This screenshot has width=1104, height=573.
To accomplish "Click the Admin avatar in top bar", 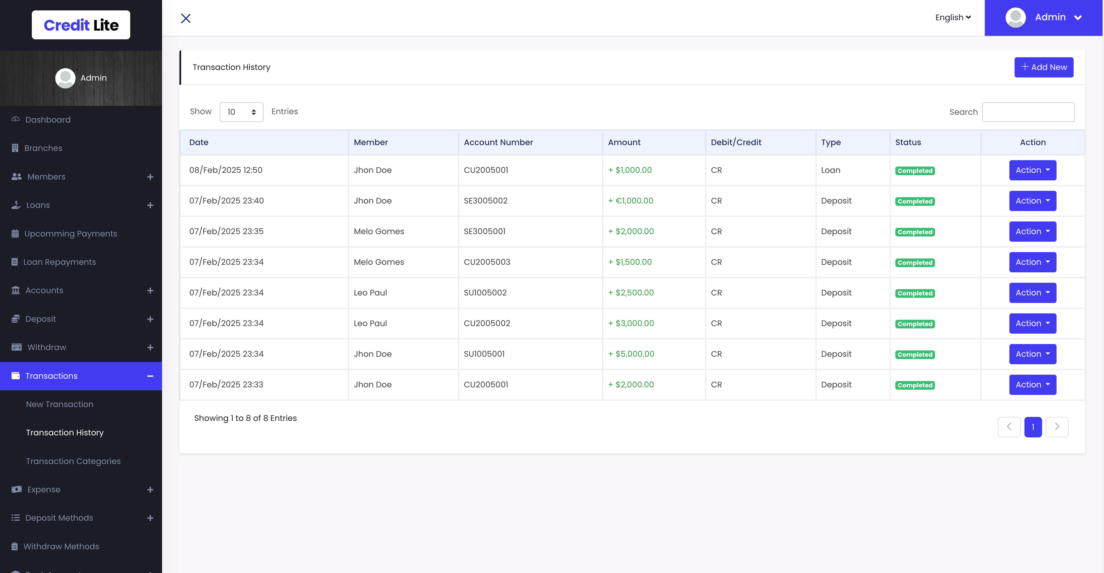I will [x=1015, y=18].
